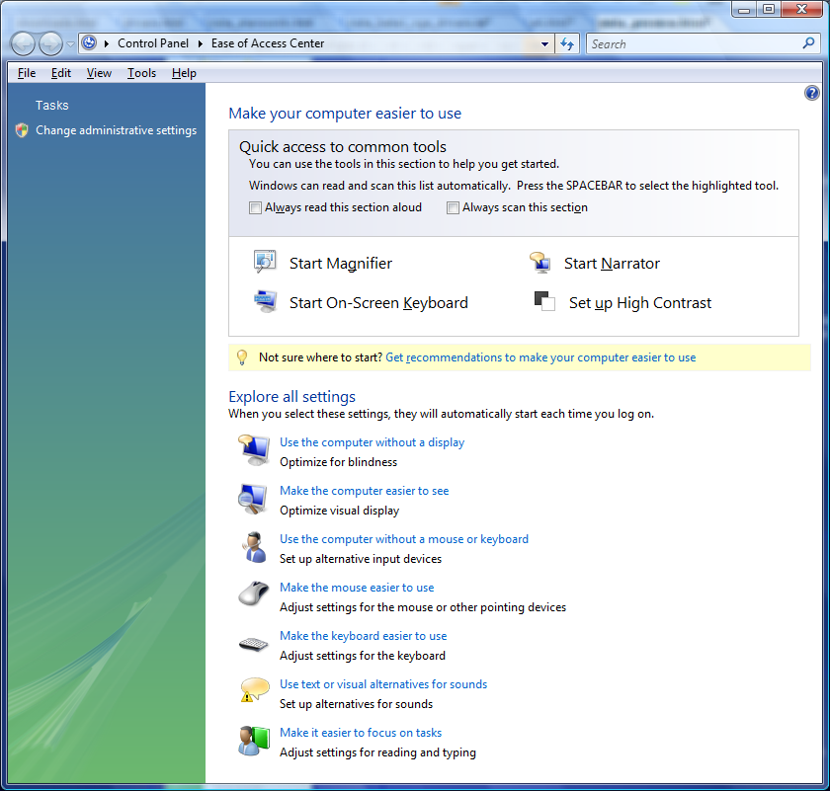The height and width of the screenshot is (791, 830).
Task: Open the Help menu
Action: pos(184,73)
